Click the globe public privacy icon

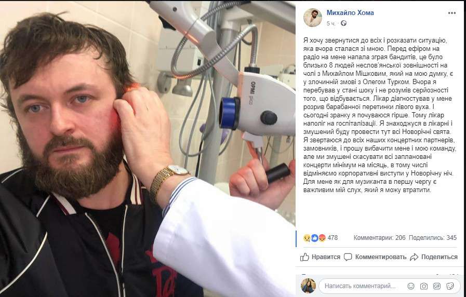(x=343, y=23)
